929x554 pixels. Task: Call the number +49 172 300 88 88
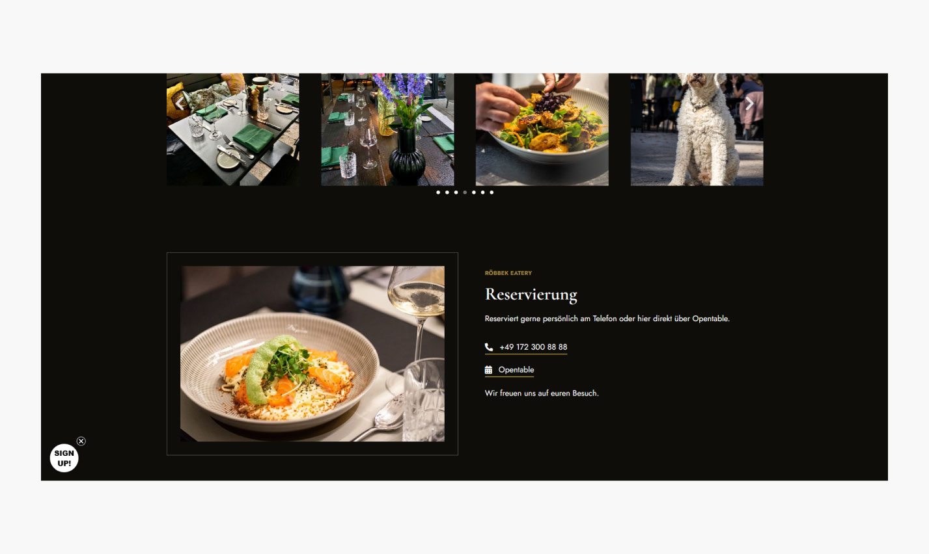[x=533, y=347]
